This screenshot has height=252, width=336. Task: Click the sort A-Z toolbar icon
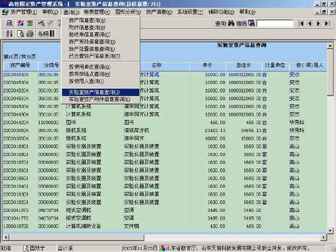(x=9, y=34)
